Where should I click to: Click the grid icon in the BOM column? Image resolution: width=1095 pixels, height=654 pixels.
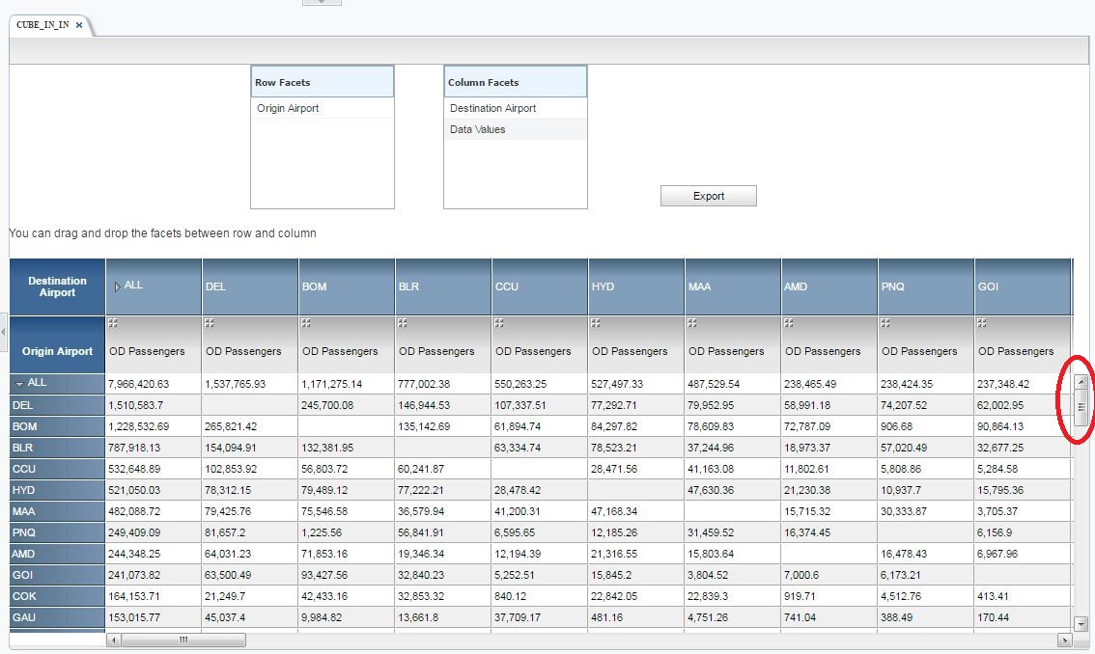pos(306,323)
